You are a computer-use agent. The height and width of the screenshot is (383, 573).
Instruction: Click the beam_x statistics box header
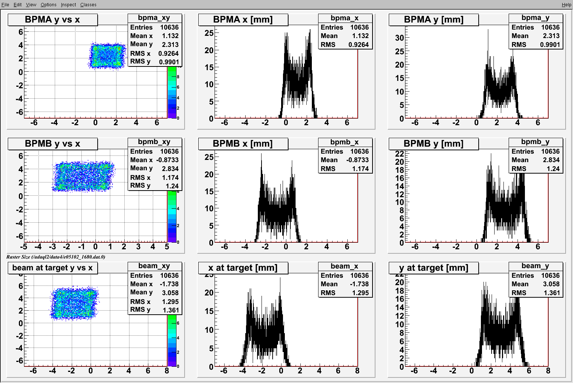tap(345, 266)
